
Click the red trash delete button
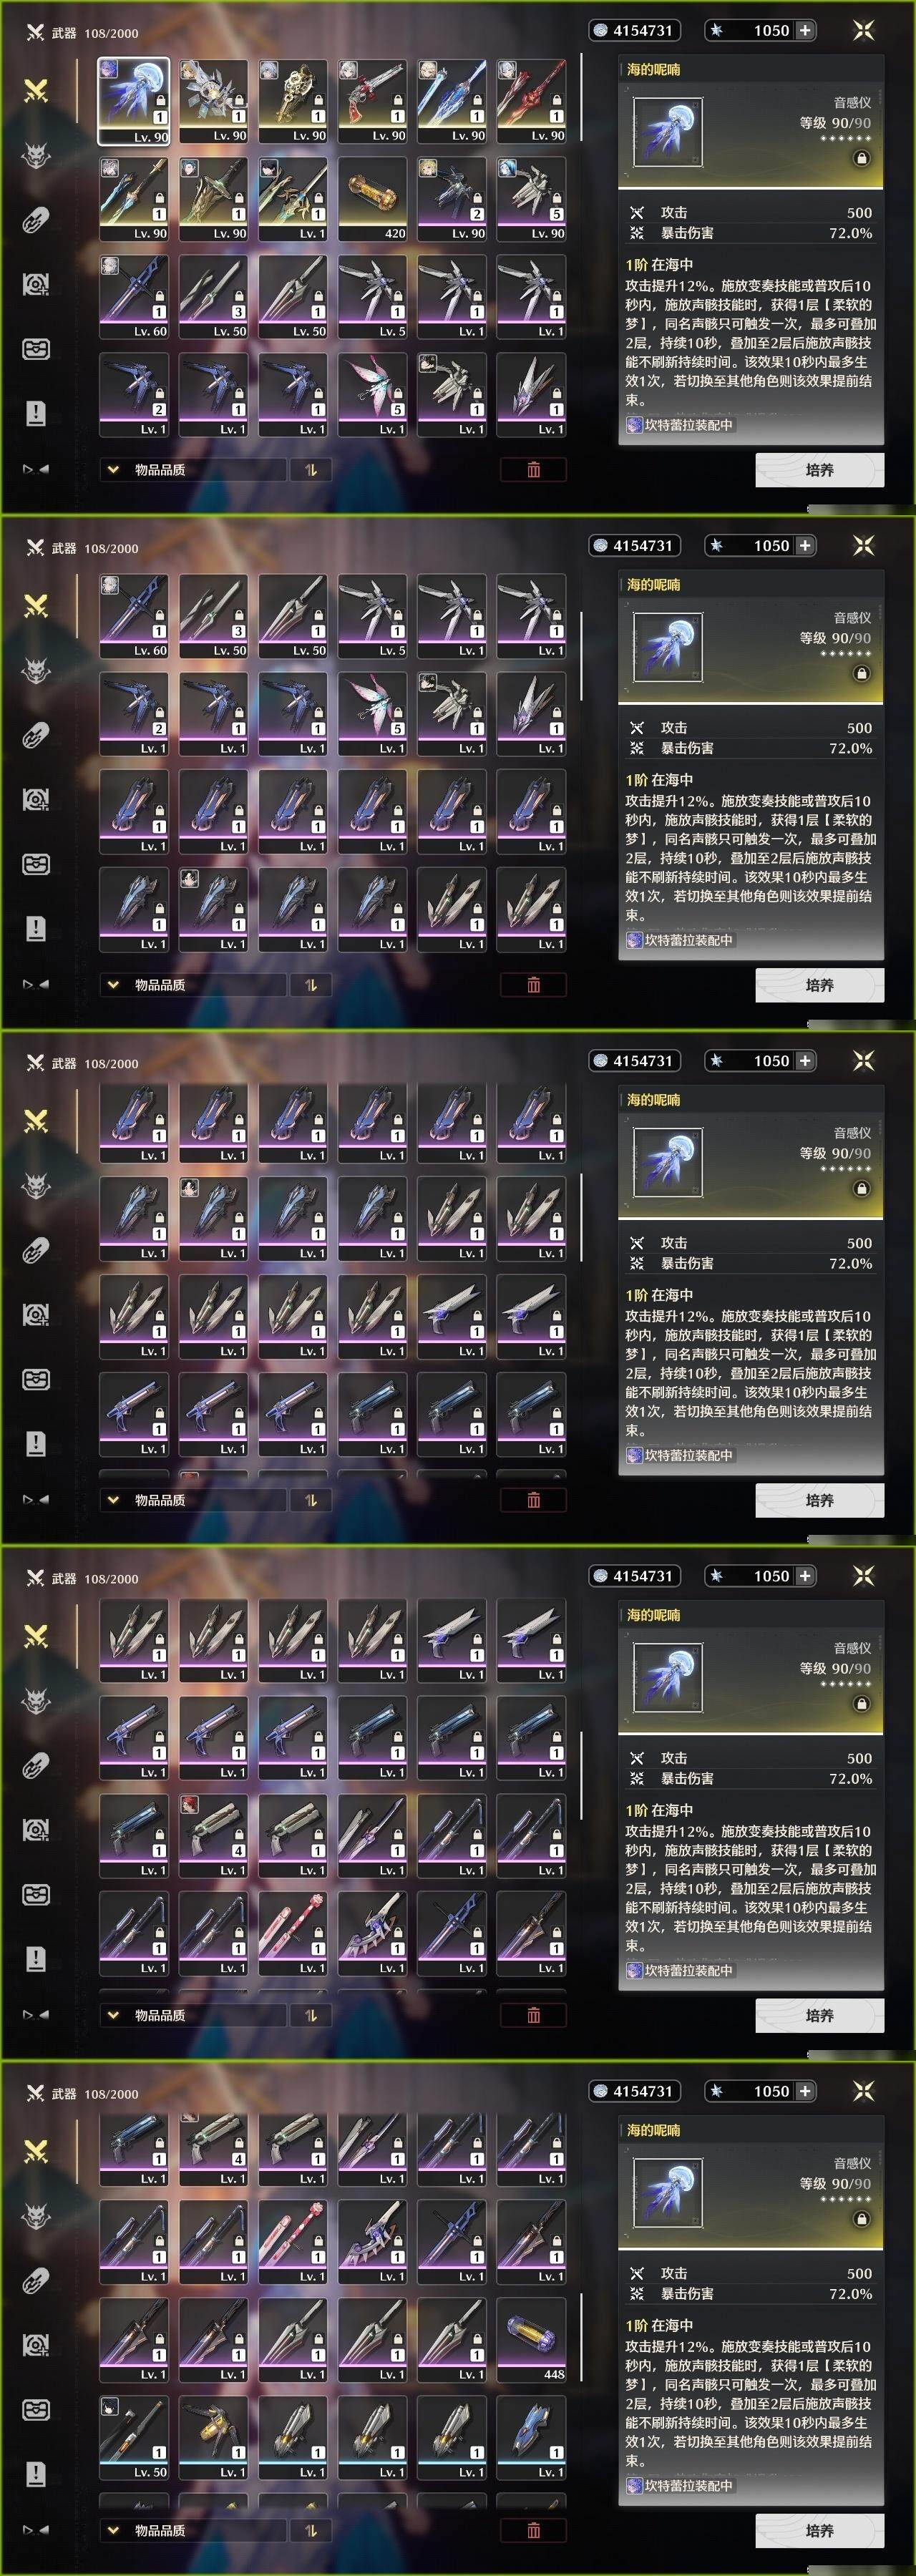tap(533, 470)
